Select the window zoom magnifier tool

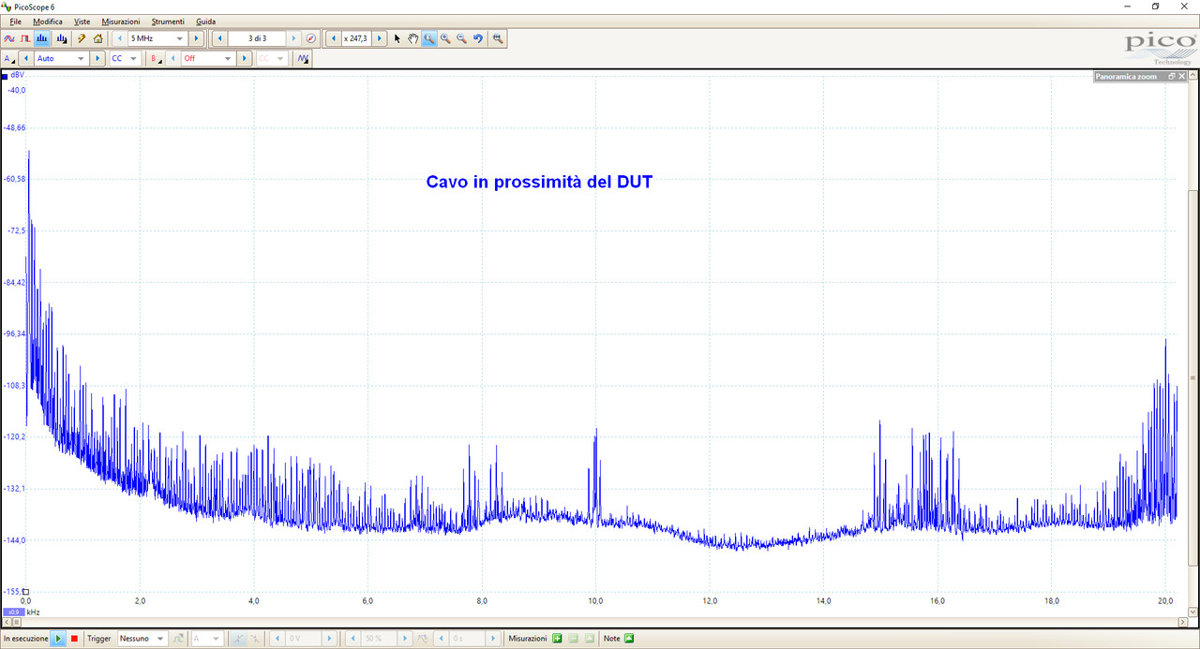click(x=428, y=38)
